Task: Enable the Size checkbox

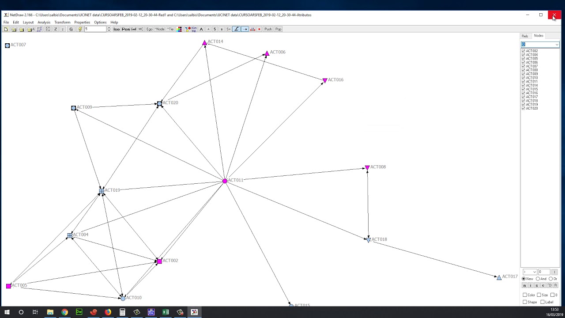Action: 539,295
